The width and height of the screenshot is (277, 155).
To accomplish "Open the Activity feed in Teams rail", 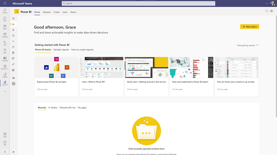I will pos(5,11).
